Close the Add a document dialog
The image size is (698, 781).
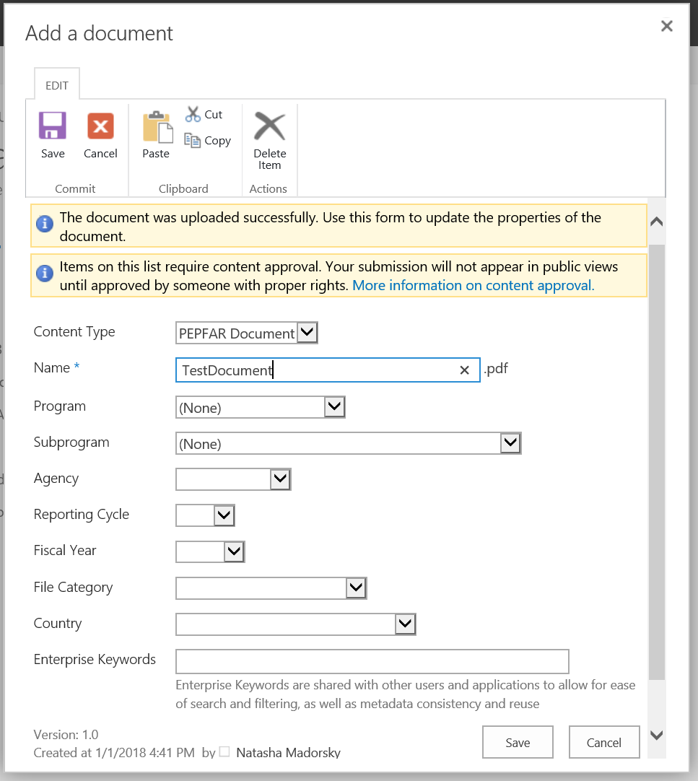(x=667, y=26)
